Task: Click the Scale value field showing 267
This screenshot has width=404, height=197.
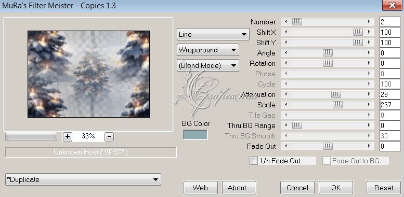Action: [390, 105]
